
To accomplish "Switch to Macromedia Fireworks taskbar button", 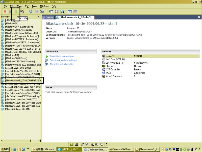I will pos(121,149).
